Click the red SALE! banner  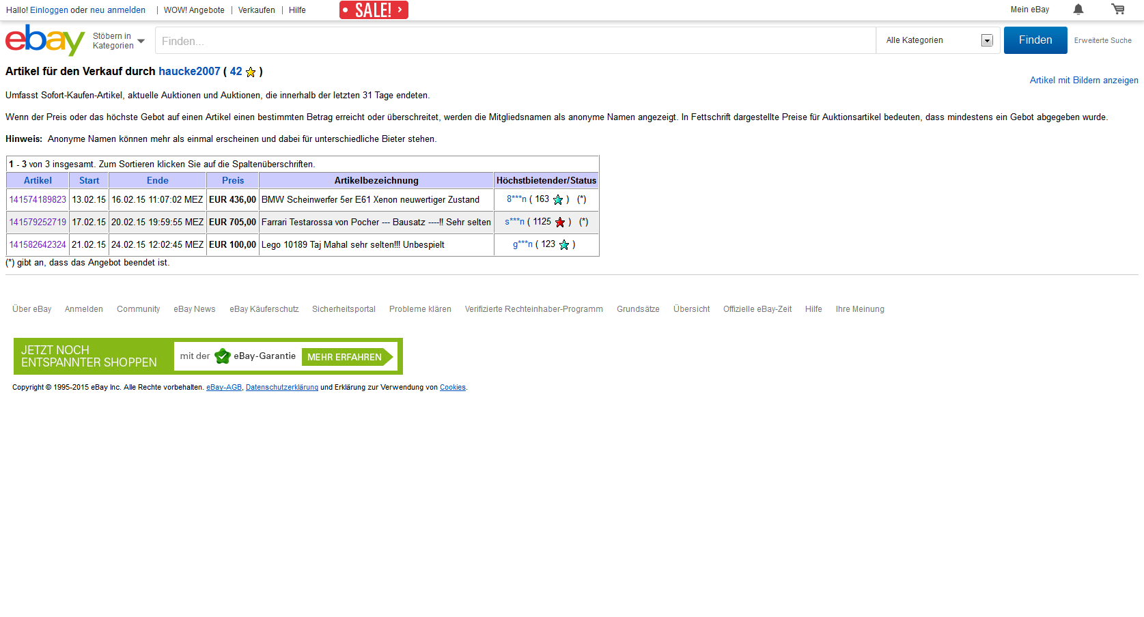[x=374, y=10]
